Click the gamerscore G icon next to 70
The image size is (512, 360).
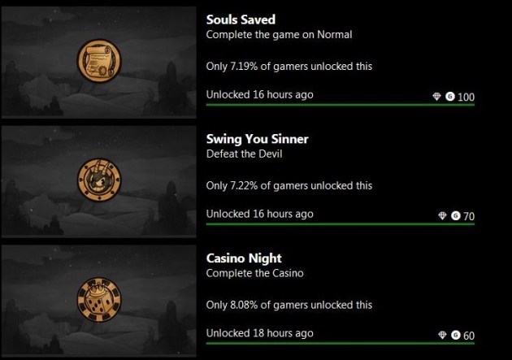456,216
